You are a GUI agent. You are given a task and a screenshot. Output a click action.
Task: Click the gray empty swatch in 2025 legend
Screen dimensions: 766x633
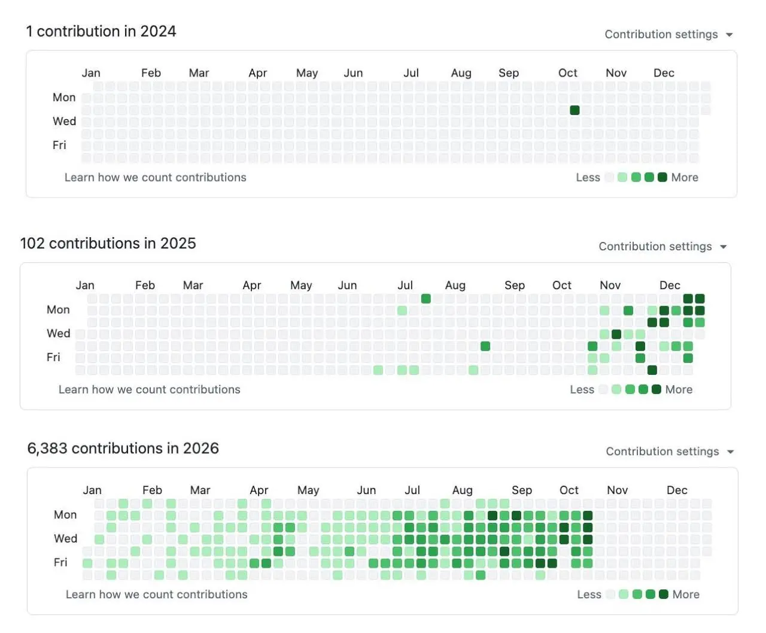603,389
